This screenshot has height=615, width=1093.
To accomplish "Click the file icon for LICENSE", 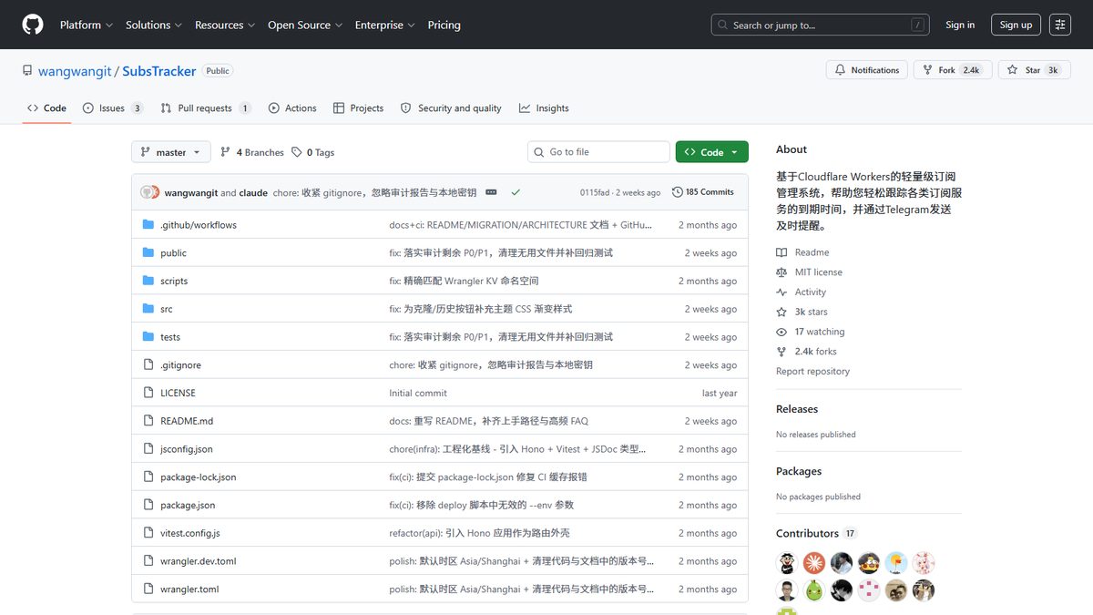I will coord(148,393).
